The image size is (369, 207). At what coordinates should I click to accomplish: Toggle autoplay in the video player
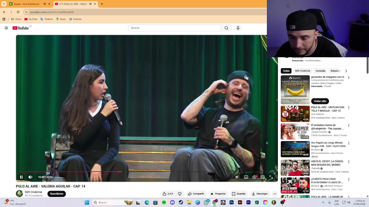(x=237, y=177)
